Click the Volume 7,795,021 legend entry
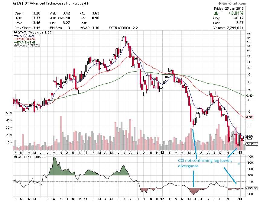260x202 pixels. 28,46
